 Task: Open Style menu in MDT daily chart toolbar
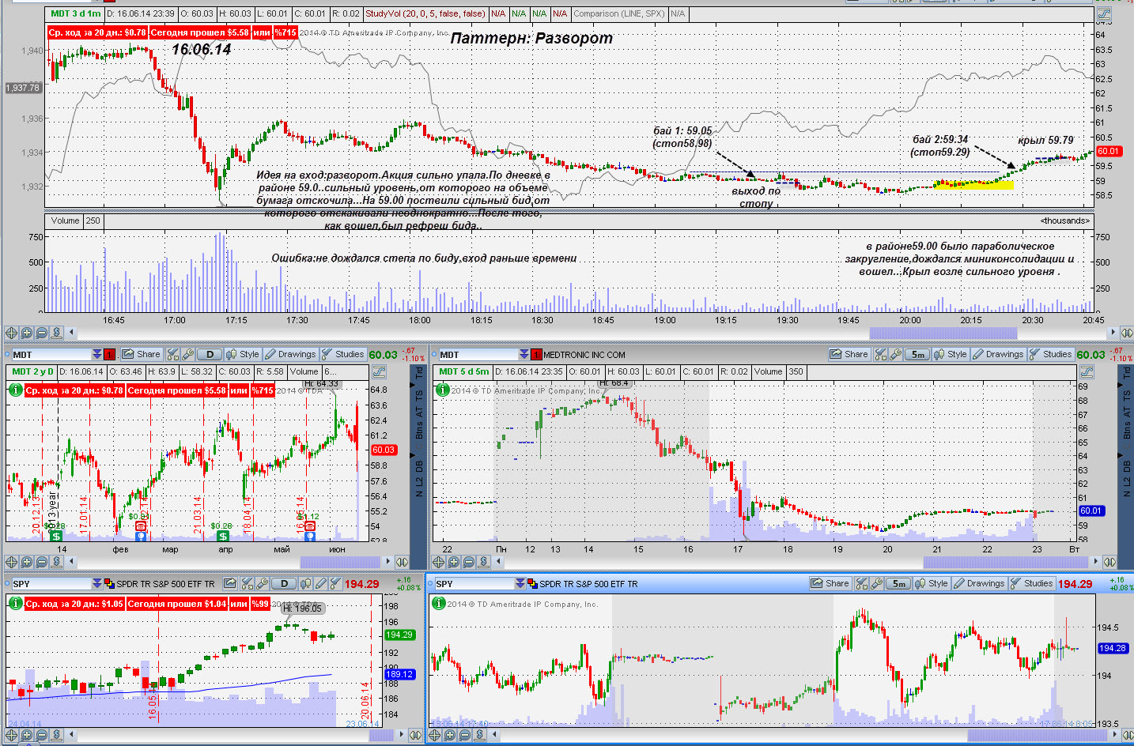(243, 354)
